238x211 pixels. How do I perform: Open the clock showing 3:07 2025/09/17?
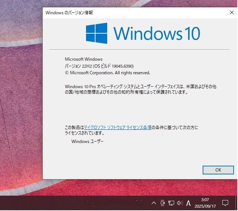205,203
